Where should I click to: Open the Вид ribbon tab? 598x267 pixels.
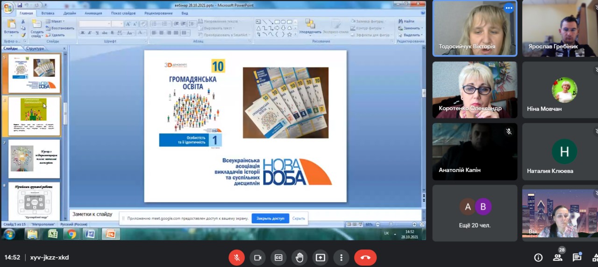(185, 13)
